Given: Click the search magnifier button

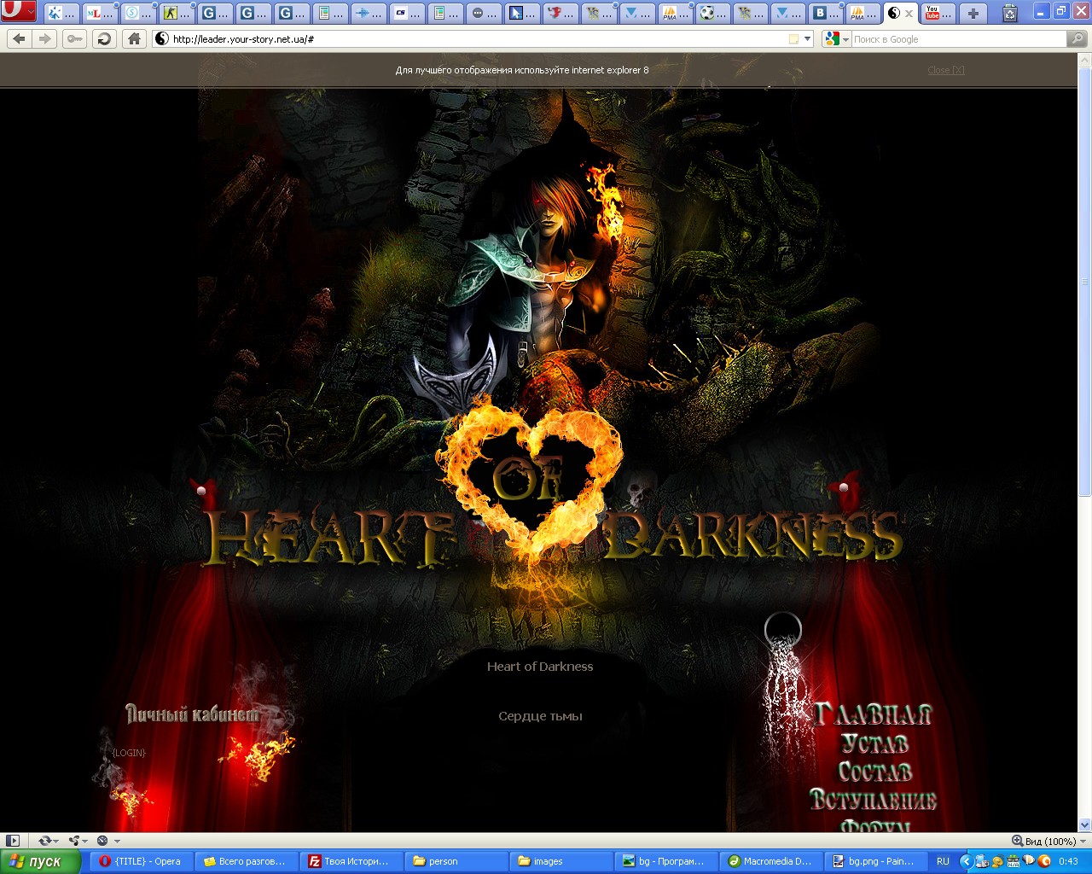Looking at the screenshot, I should coord(1077,38).
